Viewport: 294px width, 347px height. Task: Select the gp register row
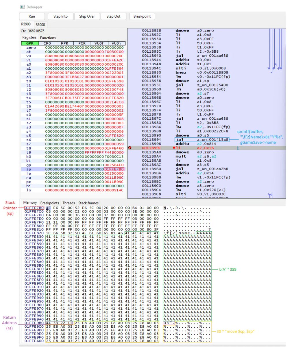(x=73, y=165)
